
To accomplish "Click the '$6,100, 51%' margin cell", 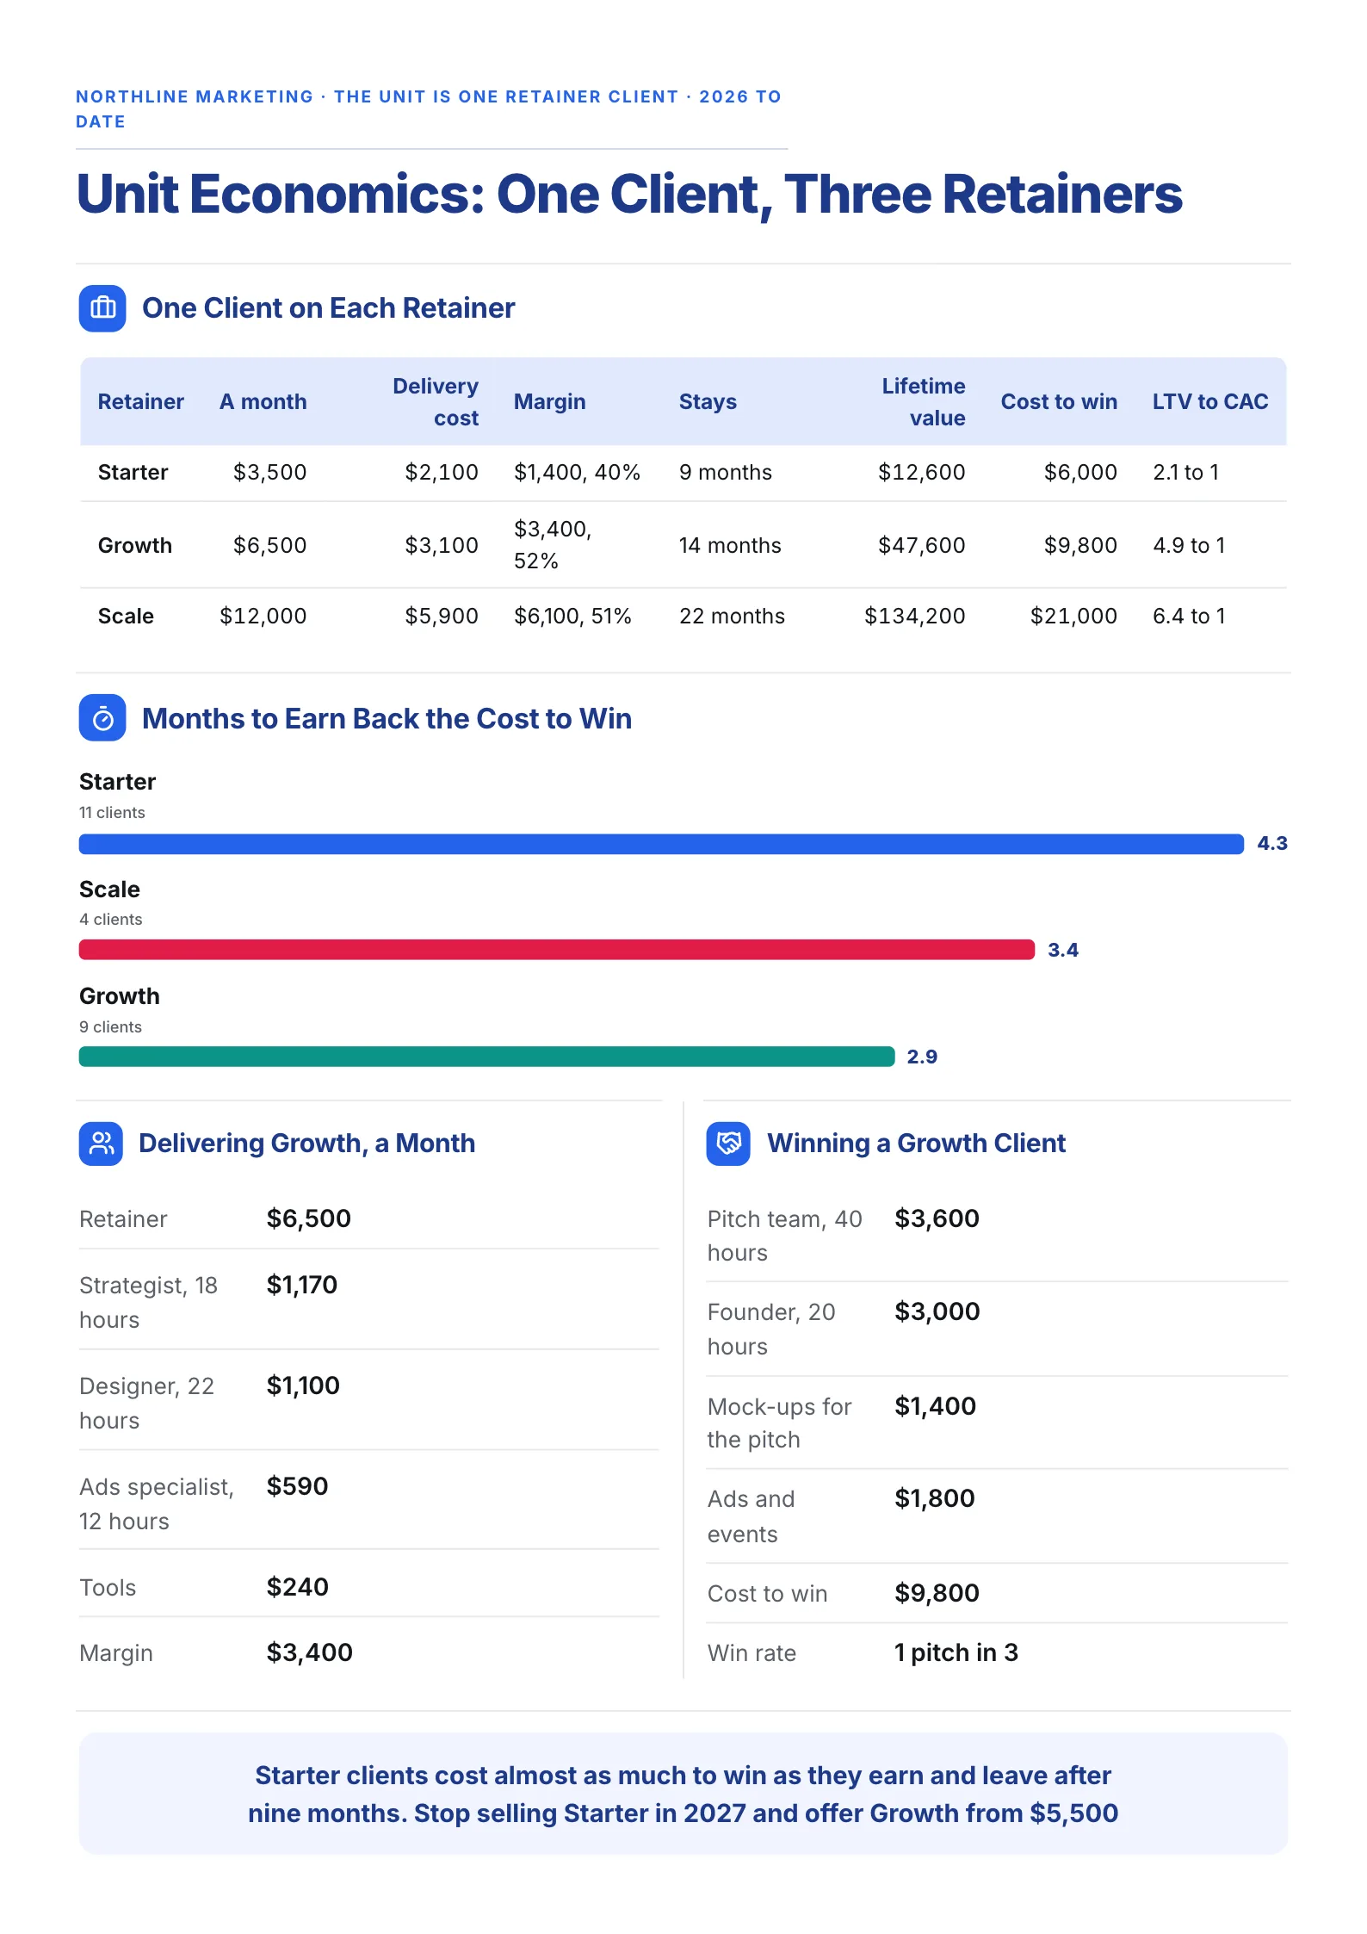I will pyautogui.click(x=572, y=617).
